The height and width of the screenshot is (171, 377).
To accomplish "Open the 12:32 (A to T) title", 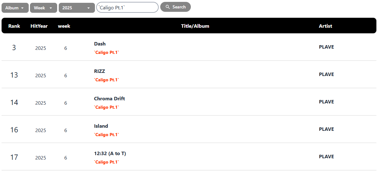I will click(x=110, y=154).
